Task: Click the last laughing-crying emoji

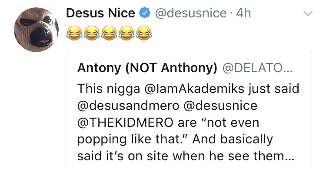Action: [144, 33]
